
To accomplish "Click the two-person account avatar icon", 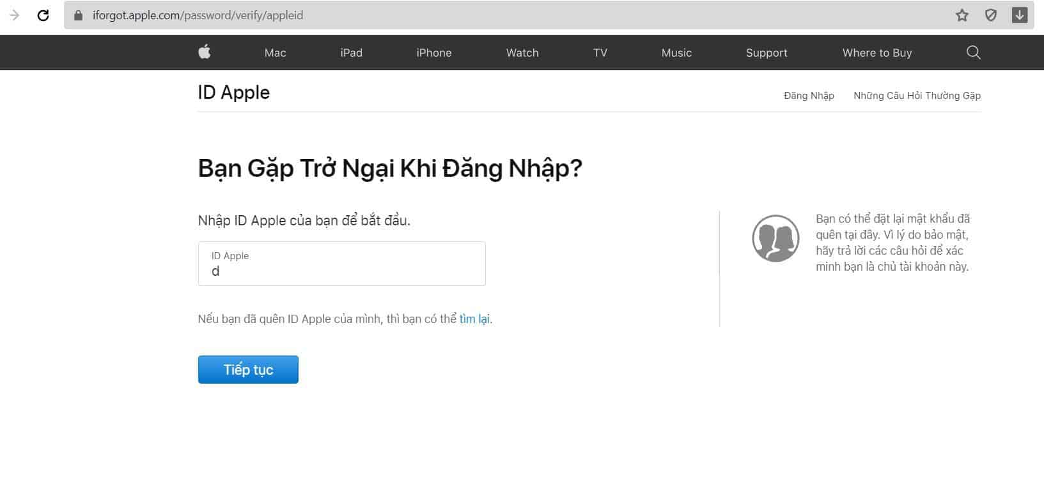I will point(775,238).
